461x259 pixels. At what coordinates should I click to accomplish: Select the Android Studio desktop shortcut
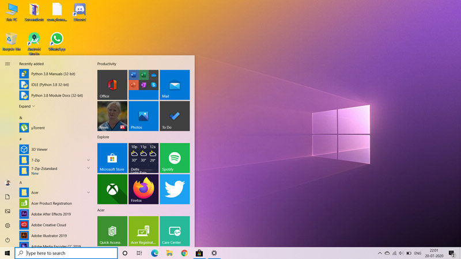34,44
